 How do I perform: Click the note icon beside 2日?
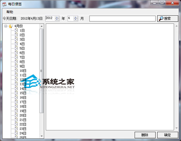(16, 35)
